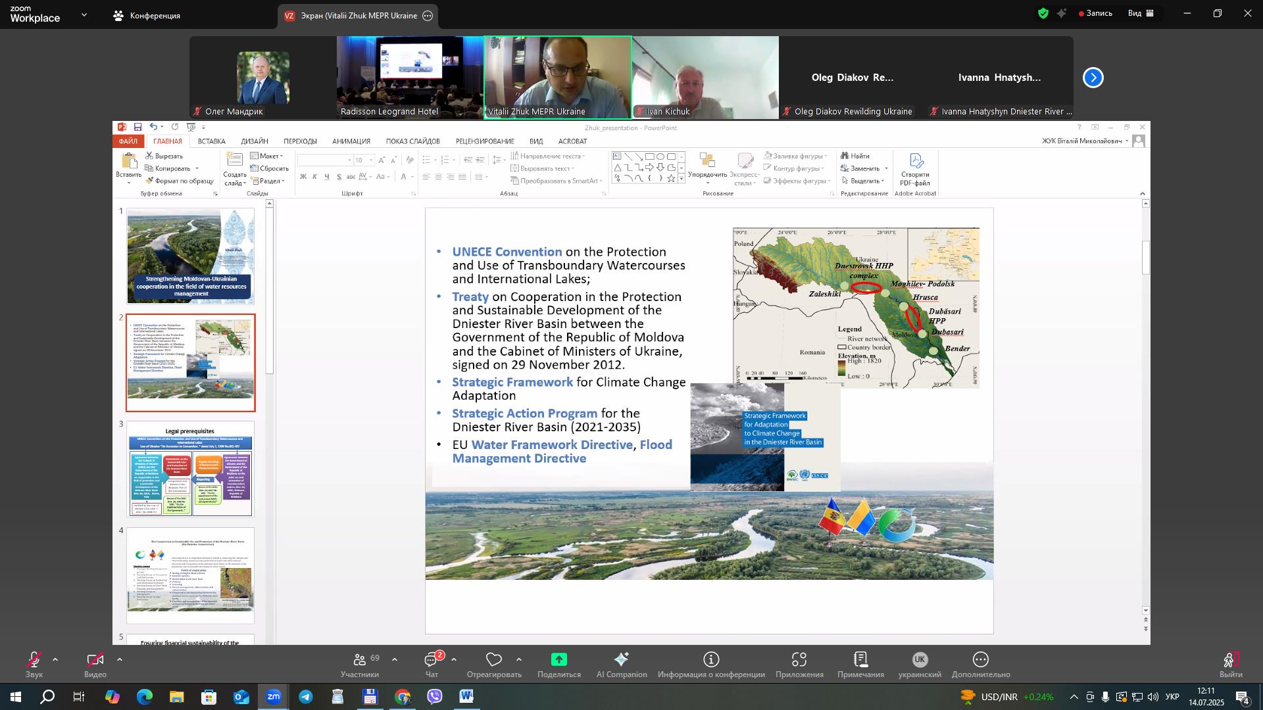This screenshot has width=1263, height=710.
Task: Expand reactions options arrow next to Отреагировать
Action: click(x=519, y=659)
